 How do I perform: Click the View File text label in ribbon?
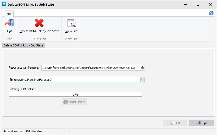tap(71, 31)
